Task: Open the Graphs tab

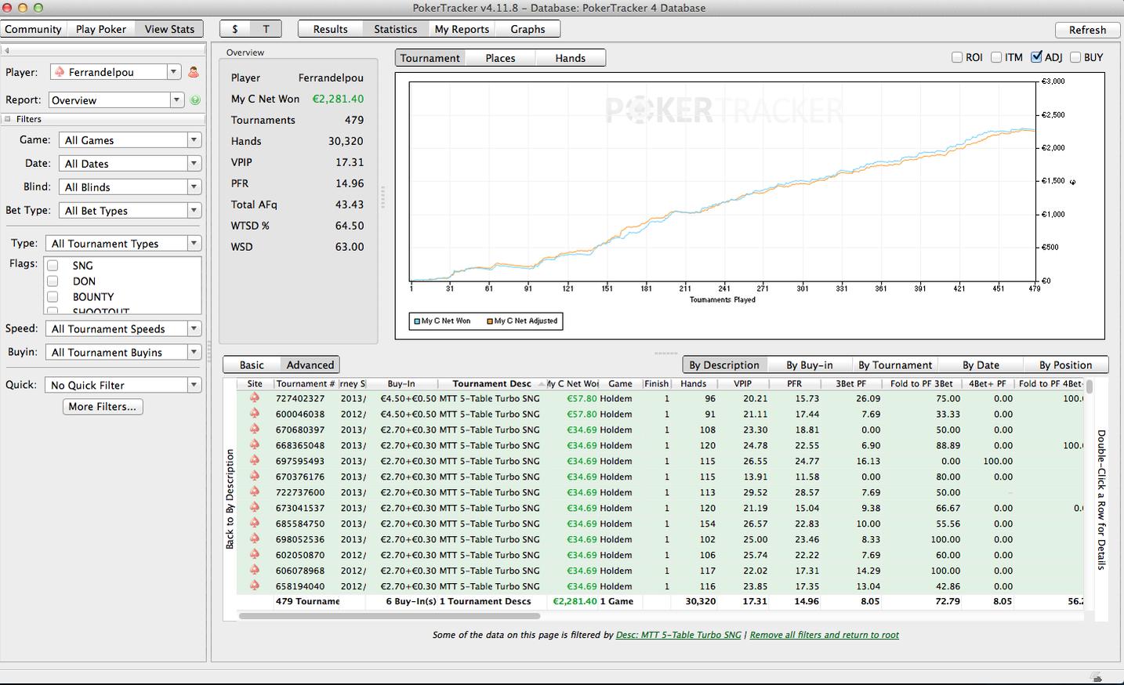Action: [x=528, y=29]
